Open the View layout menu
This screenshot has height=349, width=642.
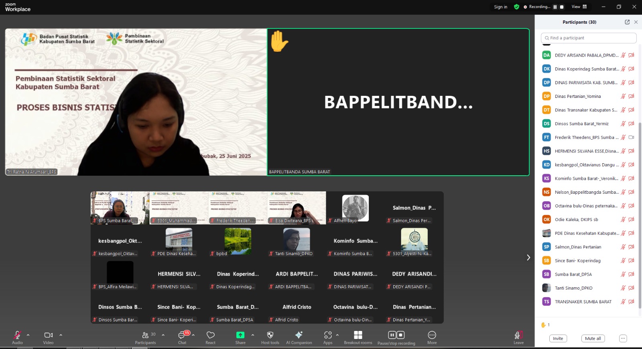click(579, 7)
